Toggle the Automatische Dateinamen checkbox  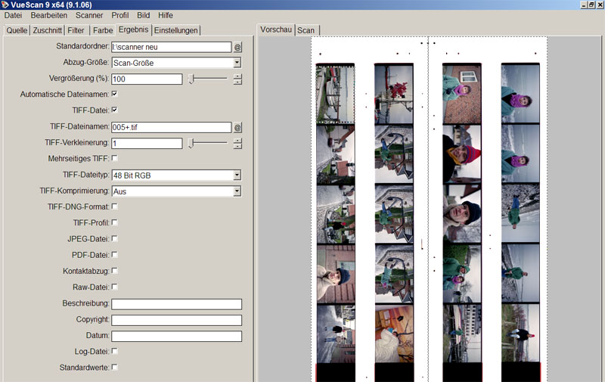[115, 95]
